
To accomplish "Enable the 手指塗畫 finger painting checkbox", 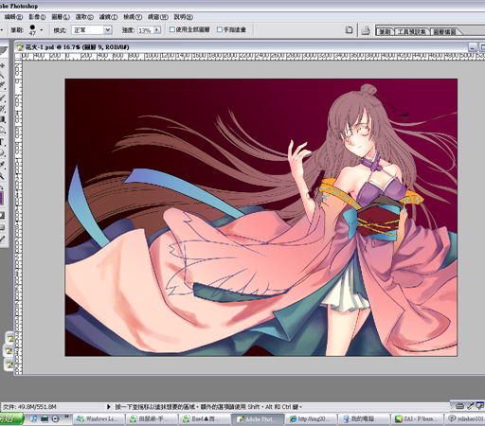I will 220,29.
